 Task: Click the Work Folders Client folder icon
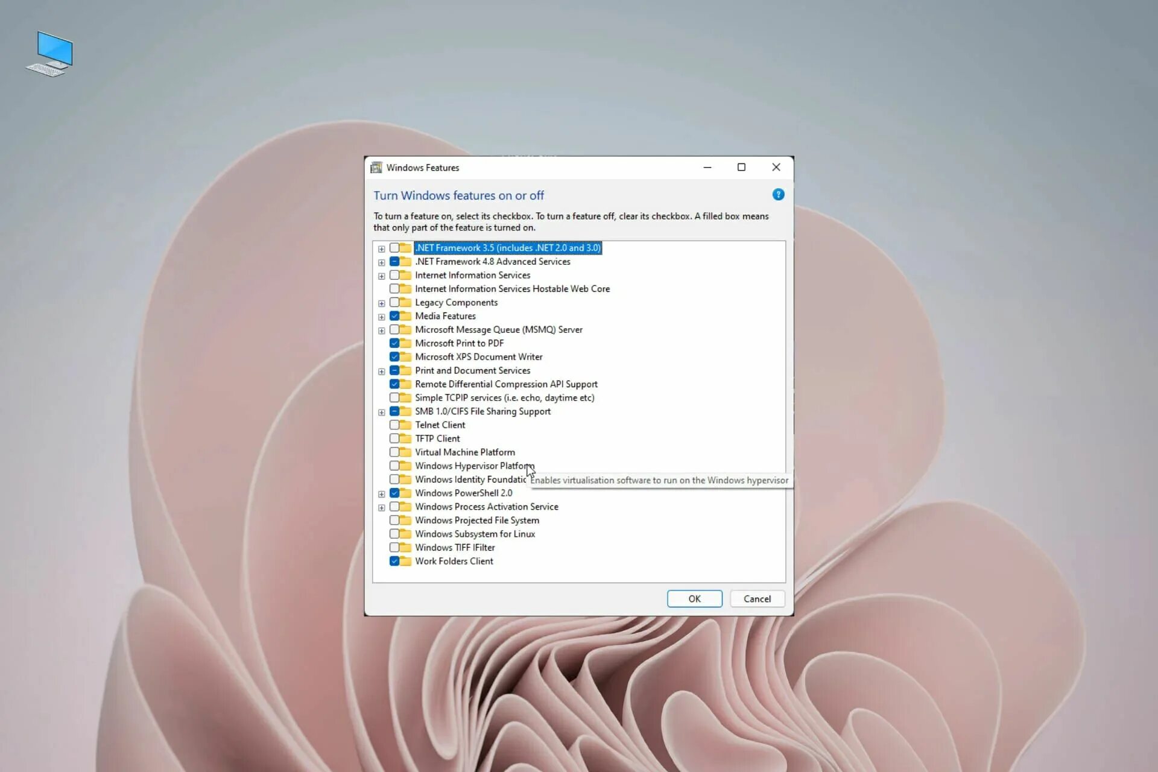405,562
